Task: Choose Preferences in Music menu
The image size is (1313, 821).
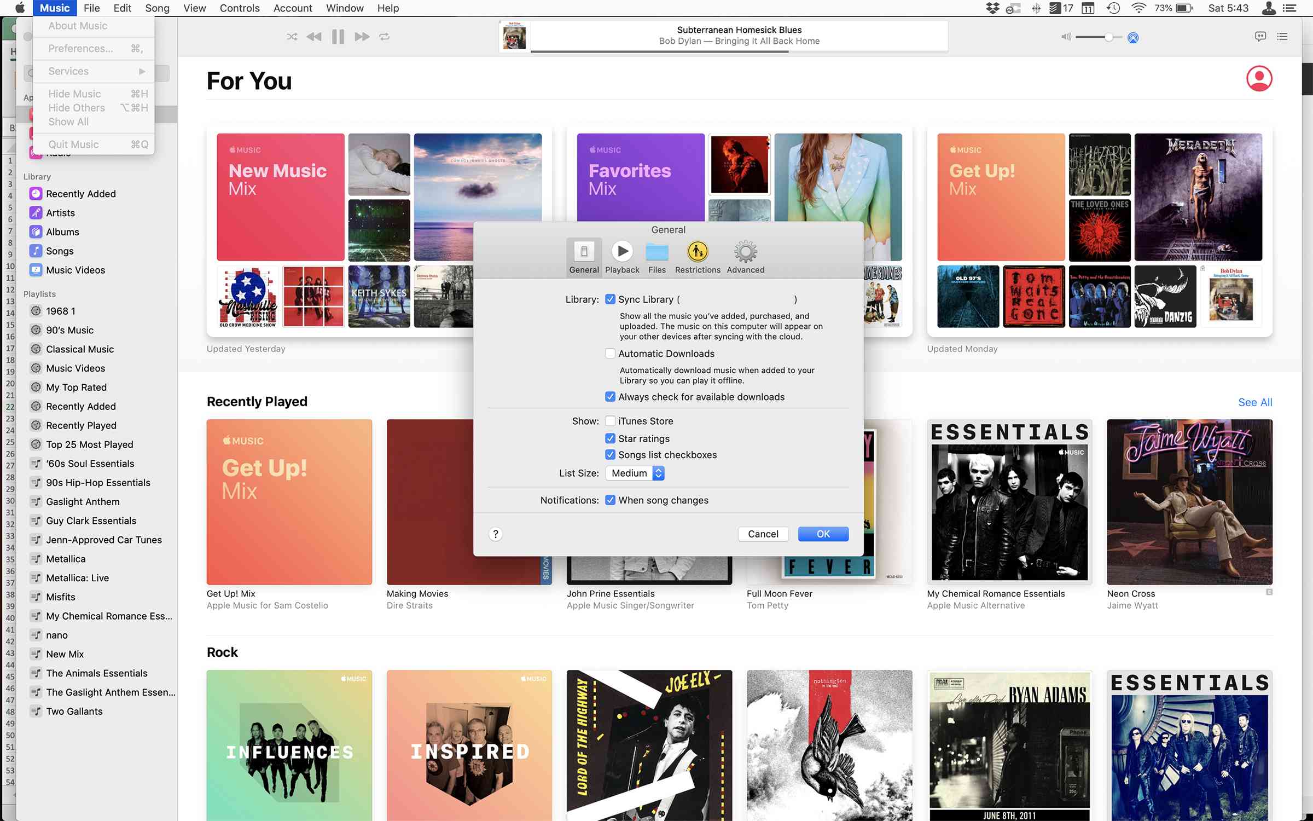Action: [x=94, y=48]
